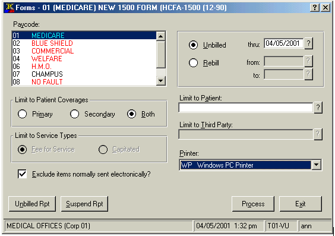Click the Limit to Third Party field
Image resolution: width=335 pixels, height=236 pixels.
pyautogui.click(x=246, y=134)
